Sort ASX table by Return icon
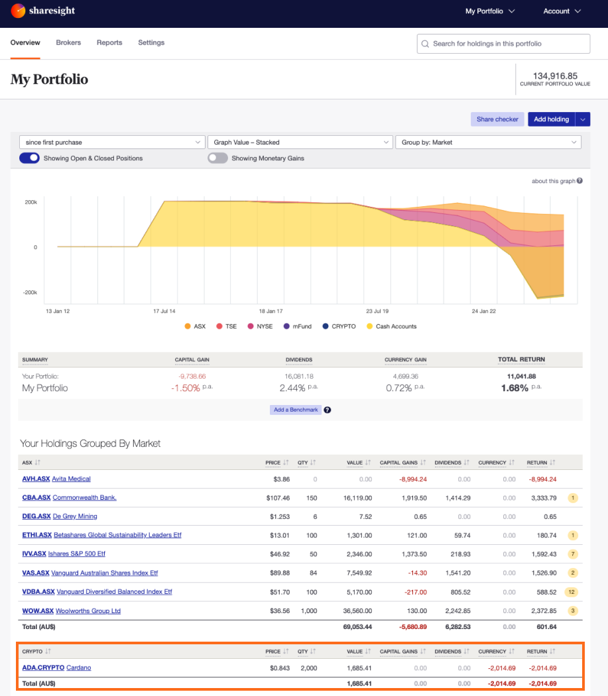Image resolution: width=608 pixels, height=696 pixels. pos(552,463)
